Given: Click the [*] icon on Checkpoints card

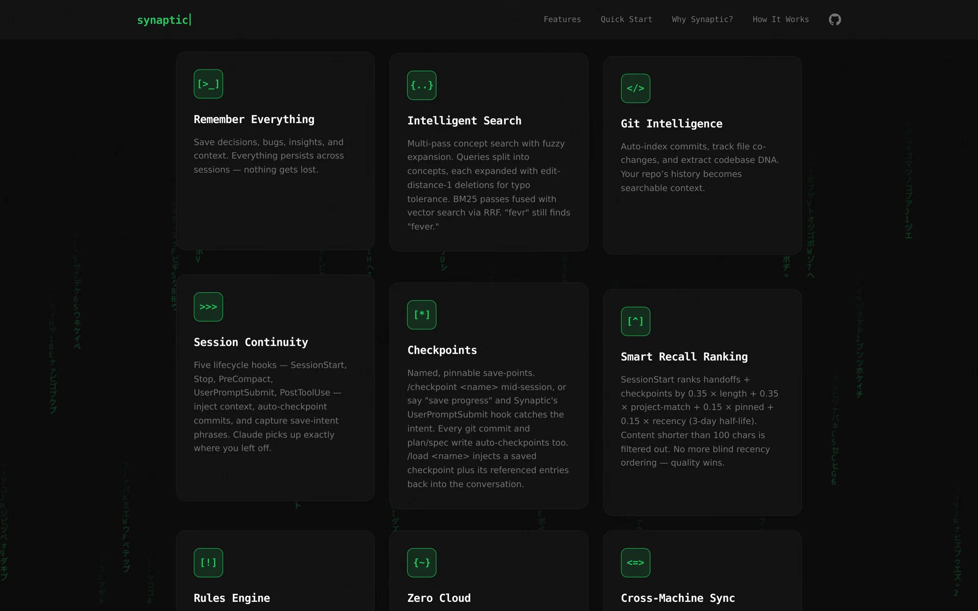Looking at the screenshot, I should [x=422, y=315].
